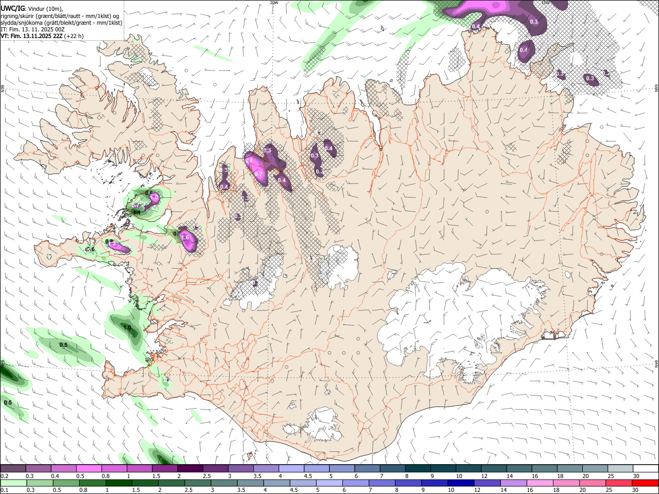Image resolution: width=659 pixels, height=494 pixels.
Task: Click the bold UWC/IG title text
Action: pos(13,8)
